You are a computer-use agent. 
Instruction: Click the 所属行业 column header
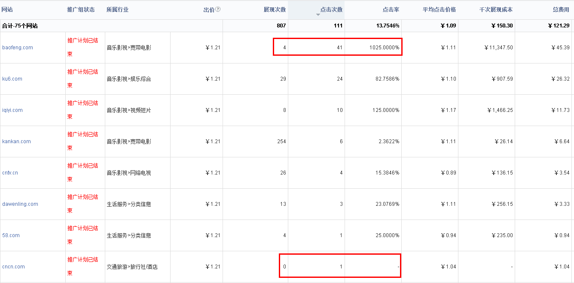click(117, 9)
